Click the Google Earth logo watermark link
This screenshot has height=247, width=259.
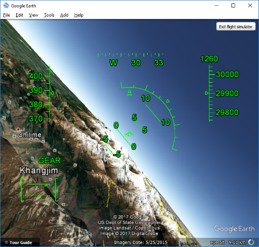coord(234,229)
